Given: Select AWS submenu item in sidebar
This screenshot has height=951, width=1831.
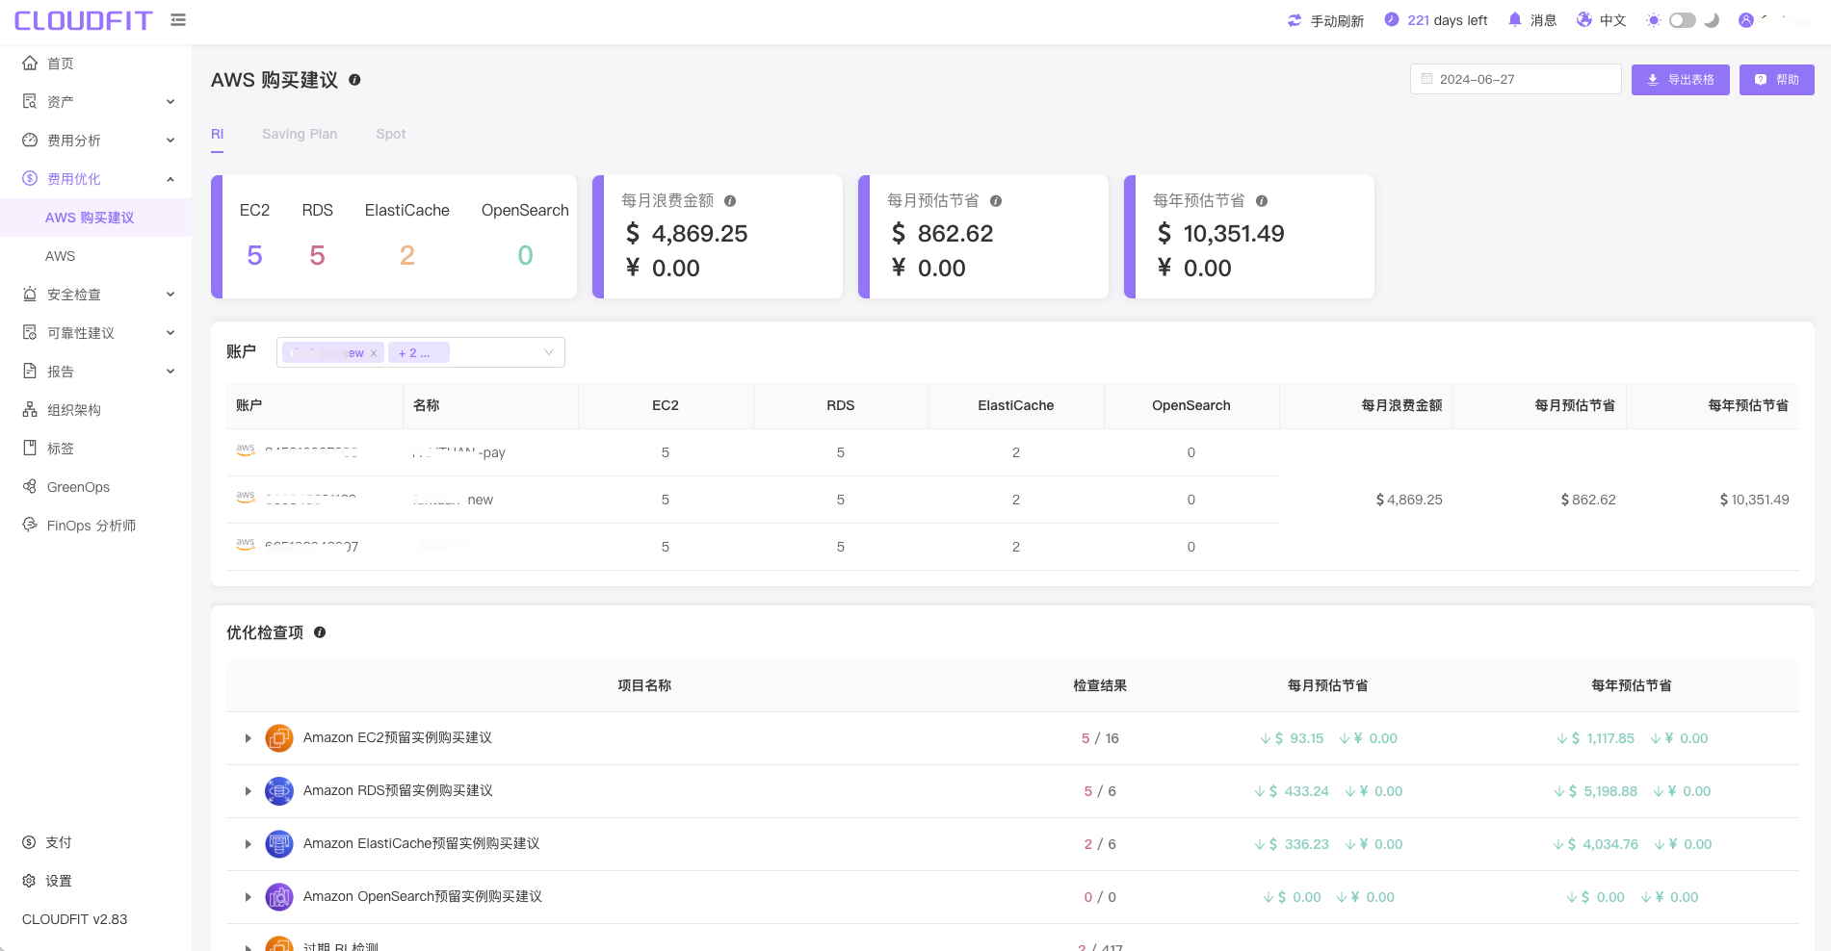Looking at the screenshot, I should (x=96, y=256).
